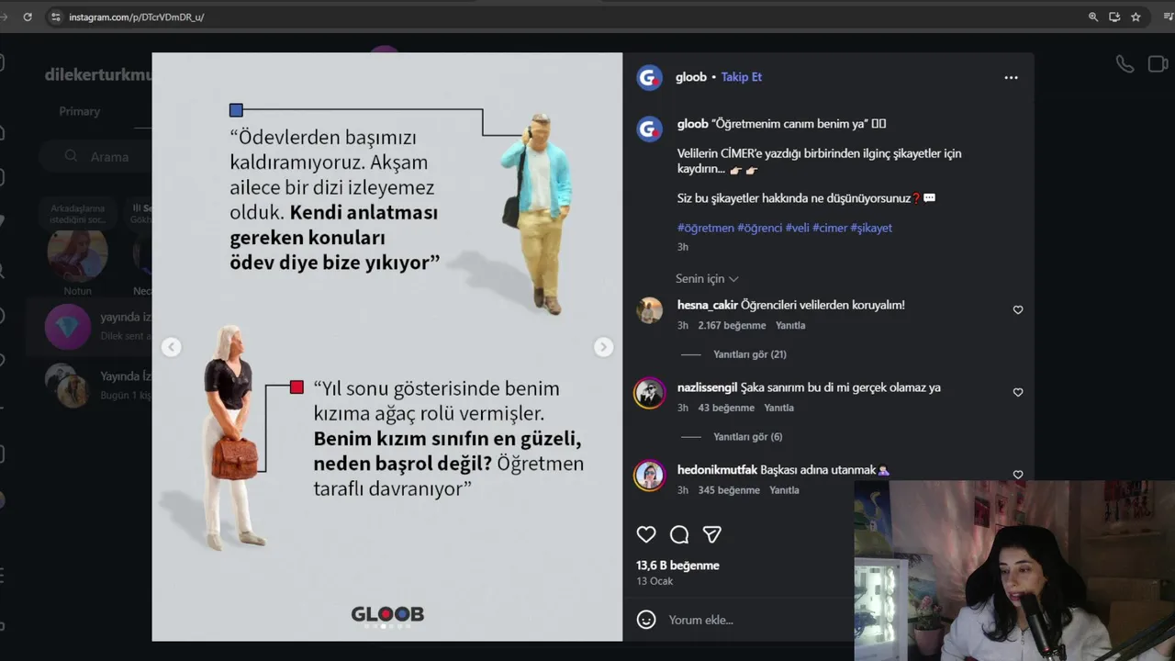Open gloob profile avatar in post header
This screenshot has height=661, width=1175.
pyautogui.click(x=650, y=78)
